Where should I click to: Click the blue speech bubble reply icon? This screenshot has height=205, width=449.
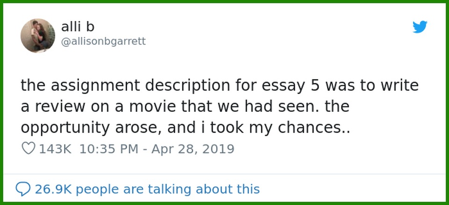tap(22, 189)
